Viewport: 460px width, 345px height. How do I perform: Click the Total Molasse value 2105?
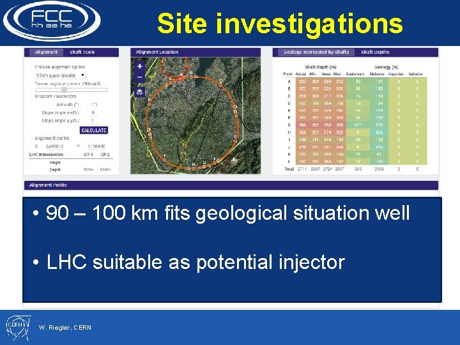point(379,169)
